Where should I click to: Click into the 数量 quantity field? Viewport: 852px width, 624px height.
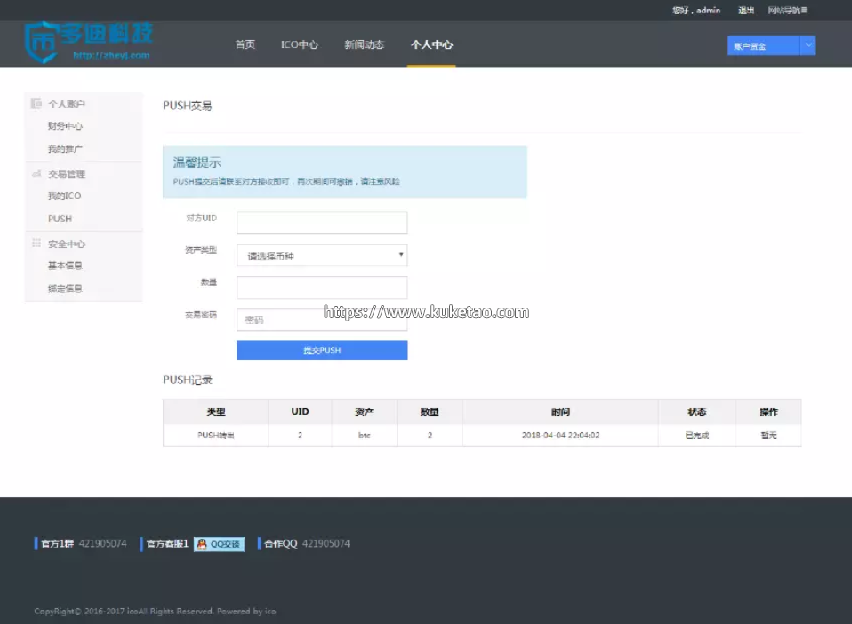pos(322,287)
